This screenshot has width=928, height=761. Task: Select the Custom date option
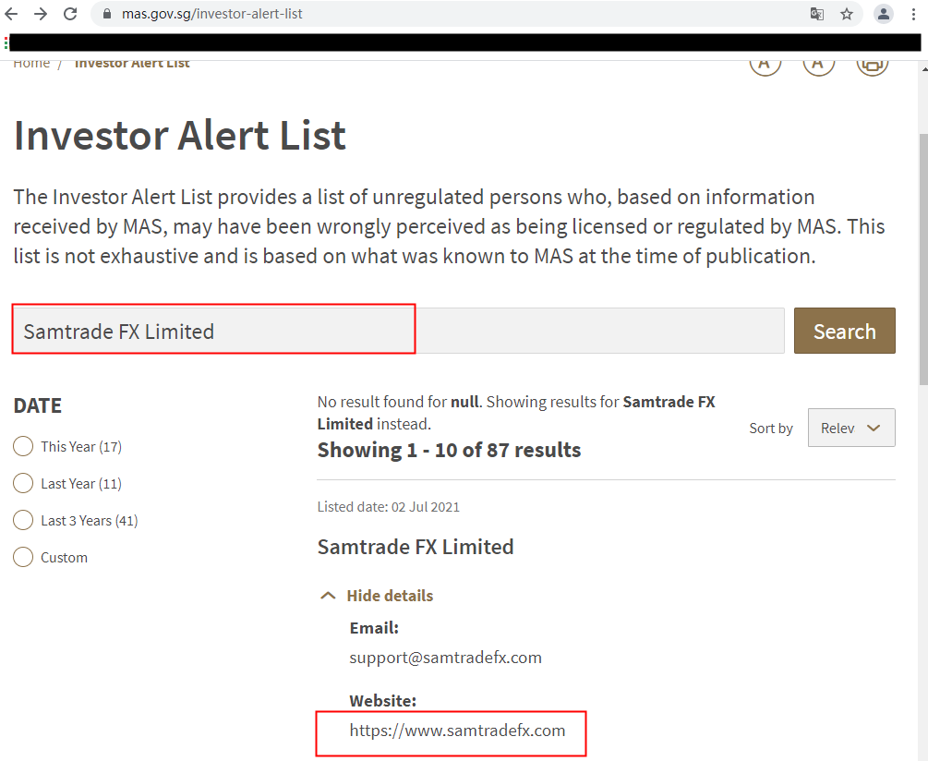pyautogui.click(x=24, y=558)
